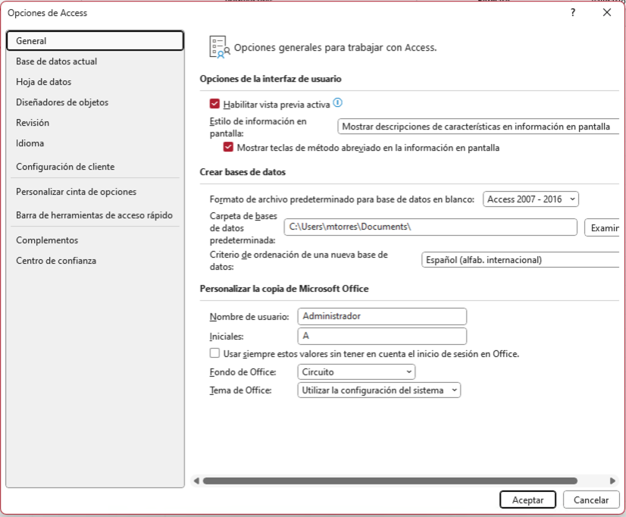Open the Tema de Office dropdown
The height and width of the screenshot is (517, 626).
tap(379, 390)
